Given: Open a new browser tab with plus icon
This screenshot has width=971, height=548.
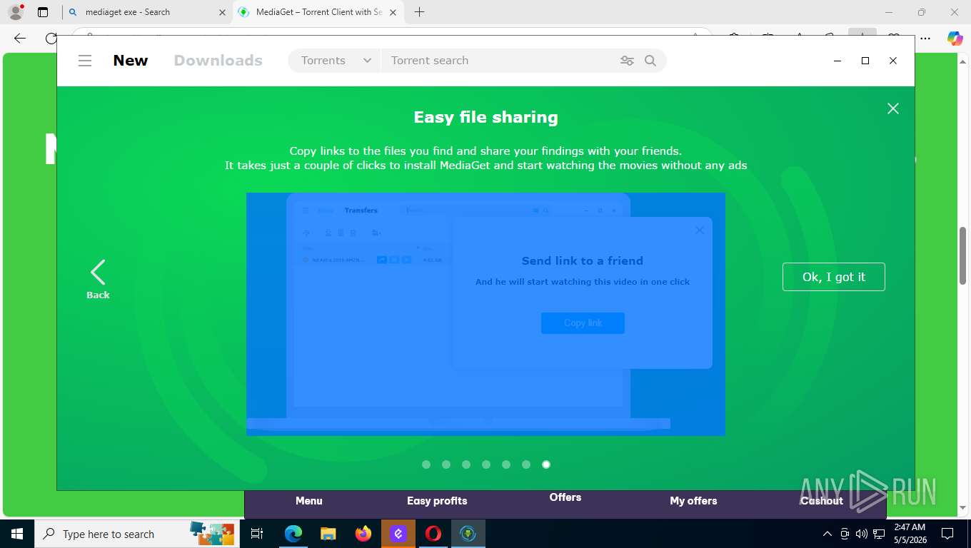Looking at the screenshot, I should click(420, 12).
